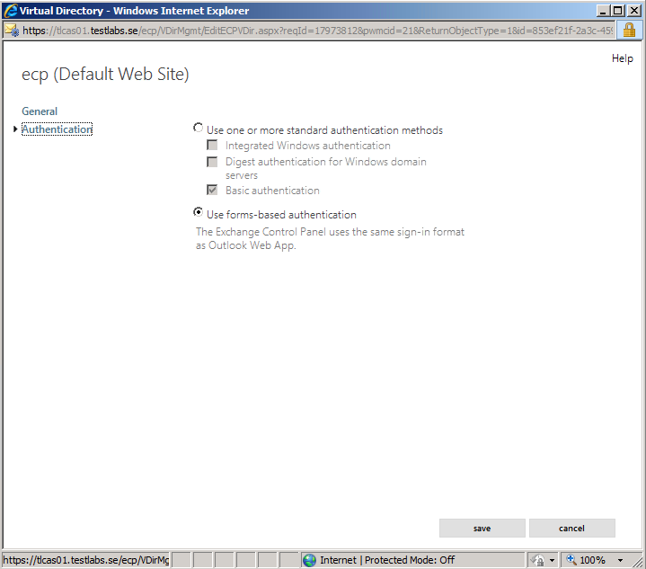Click the Exchange Control Panel sign-in description text
Image resolution: width=646 pixels, height=569 pixels.
click(x=330, y=238)
